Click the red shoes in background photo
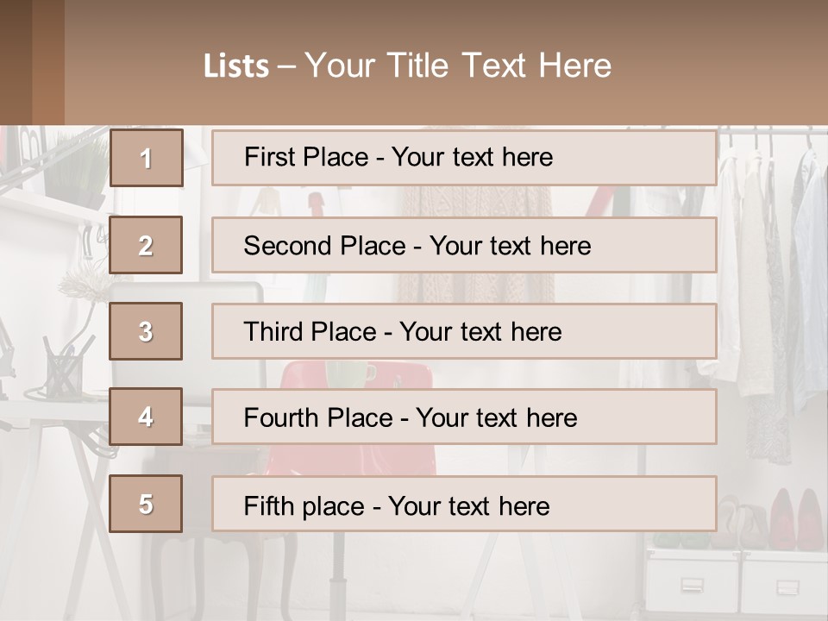The width and height of the screenshot is (828, 621). click(795, 517)
